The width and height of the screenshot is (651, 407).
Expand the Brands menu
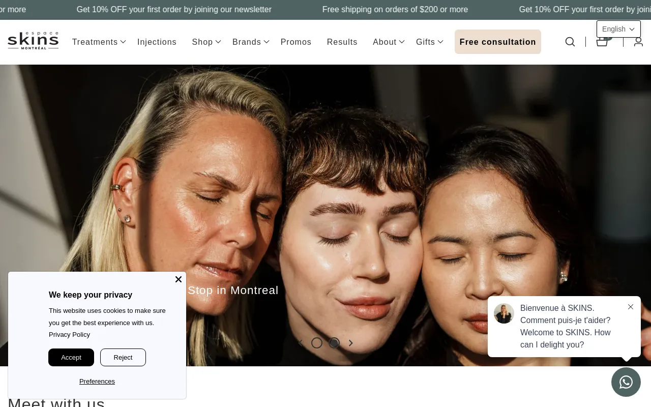click(247, 42)
